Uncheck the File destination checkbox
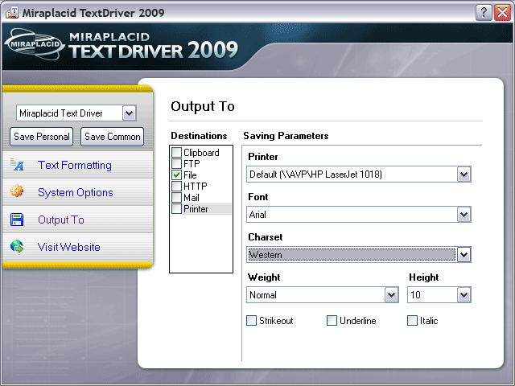 (x=177, y=175)
